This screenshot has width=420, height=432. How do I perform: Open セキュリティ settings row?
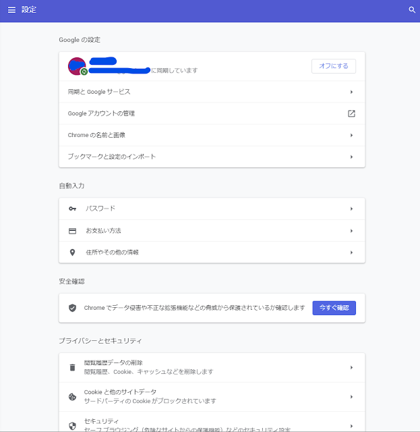click(212, 422)
